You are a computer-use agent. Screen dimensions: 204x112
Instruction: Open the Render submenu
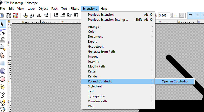[118, 76]
